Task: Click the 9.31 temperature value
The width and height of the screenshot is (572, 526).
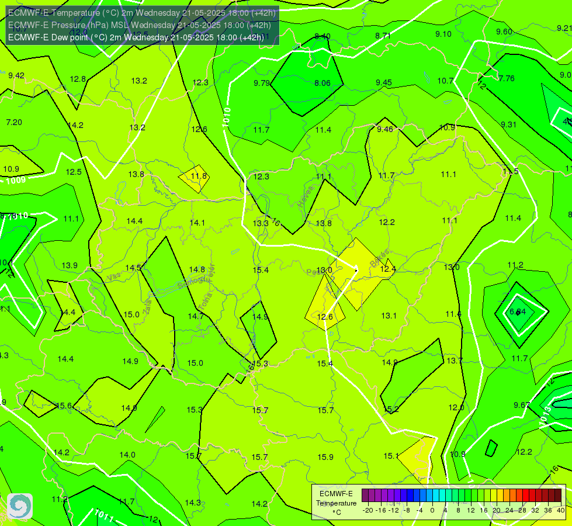Action: 508,124
